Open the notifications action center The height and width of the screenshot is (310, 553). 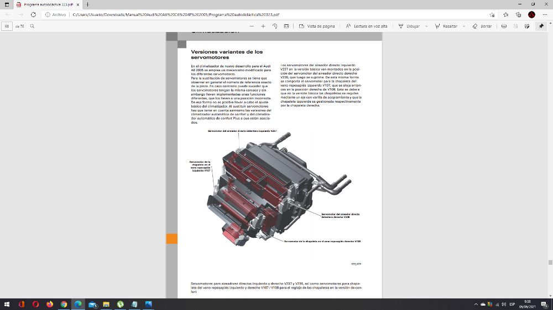tap(545, 304)
